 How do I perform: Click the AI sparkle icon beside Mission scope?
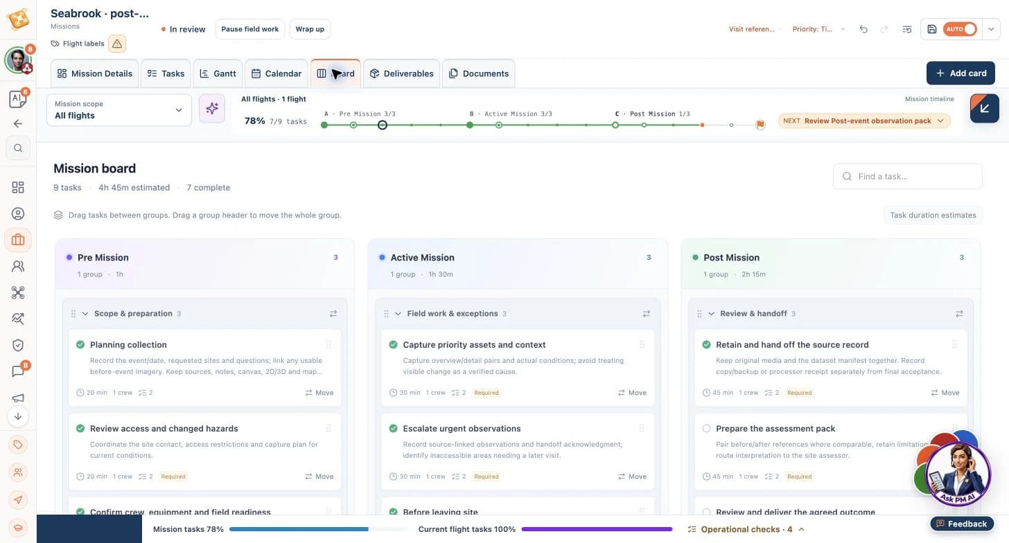pos(212,109)
